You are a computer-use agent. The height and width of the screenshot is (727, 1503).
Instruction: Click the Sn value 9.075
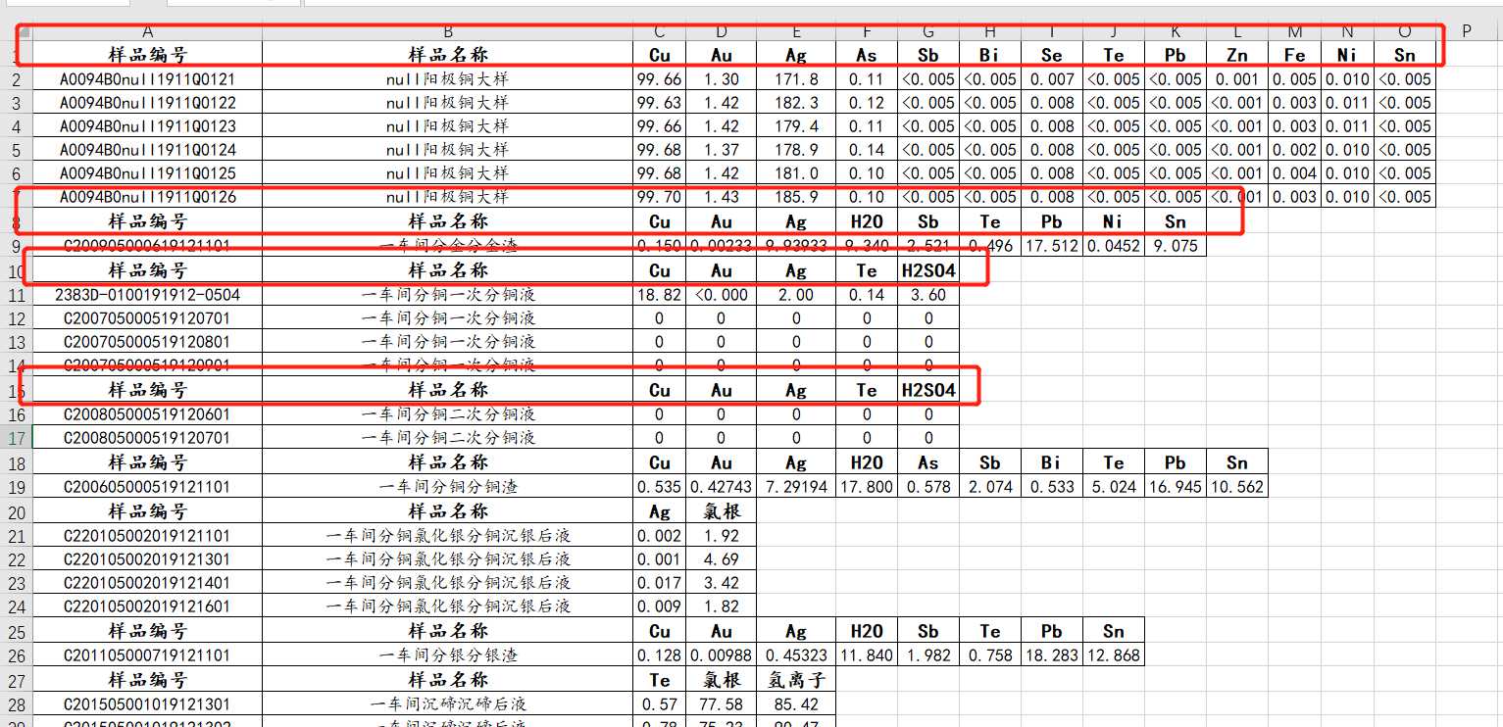coord(1176,246)
